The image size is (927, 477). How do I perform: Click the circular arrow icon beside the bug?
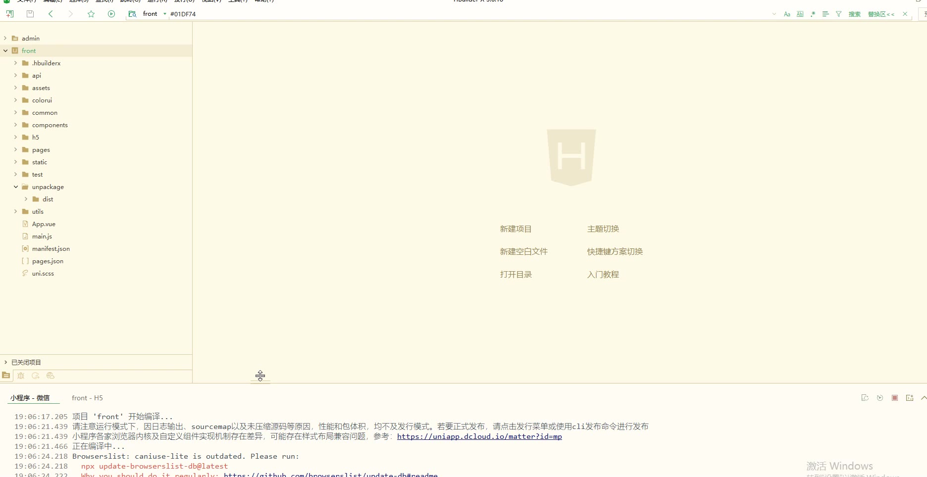pyautogui.click(x=36, y=376)
